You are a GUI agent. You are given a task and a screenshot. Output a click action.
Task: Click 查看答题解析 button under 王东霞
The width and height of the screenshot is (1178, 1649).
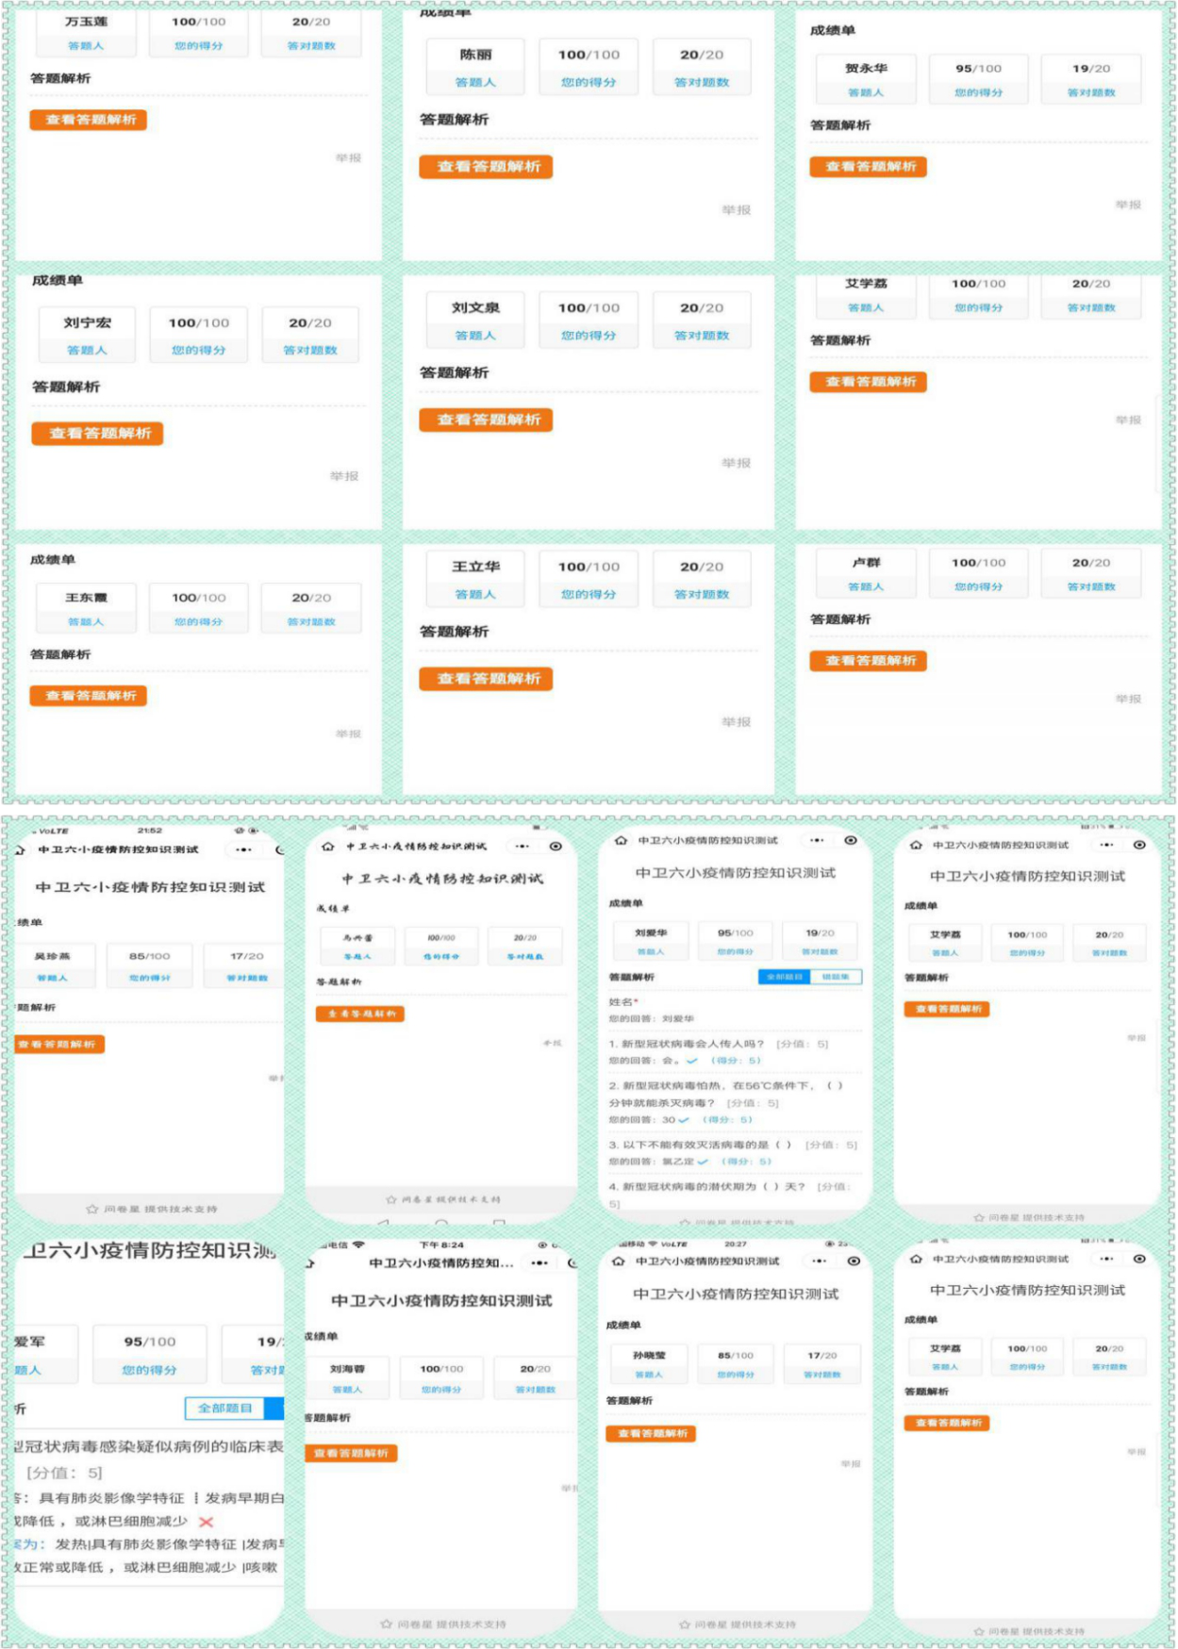89,696
